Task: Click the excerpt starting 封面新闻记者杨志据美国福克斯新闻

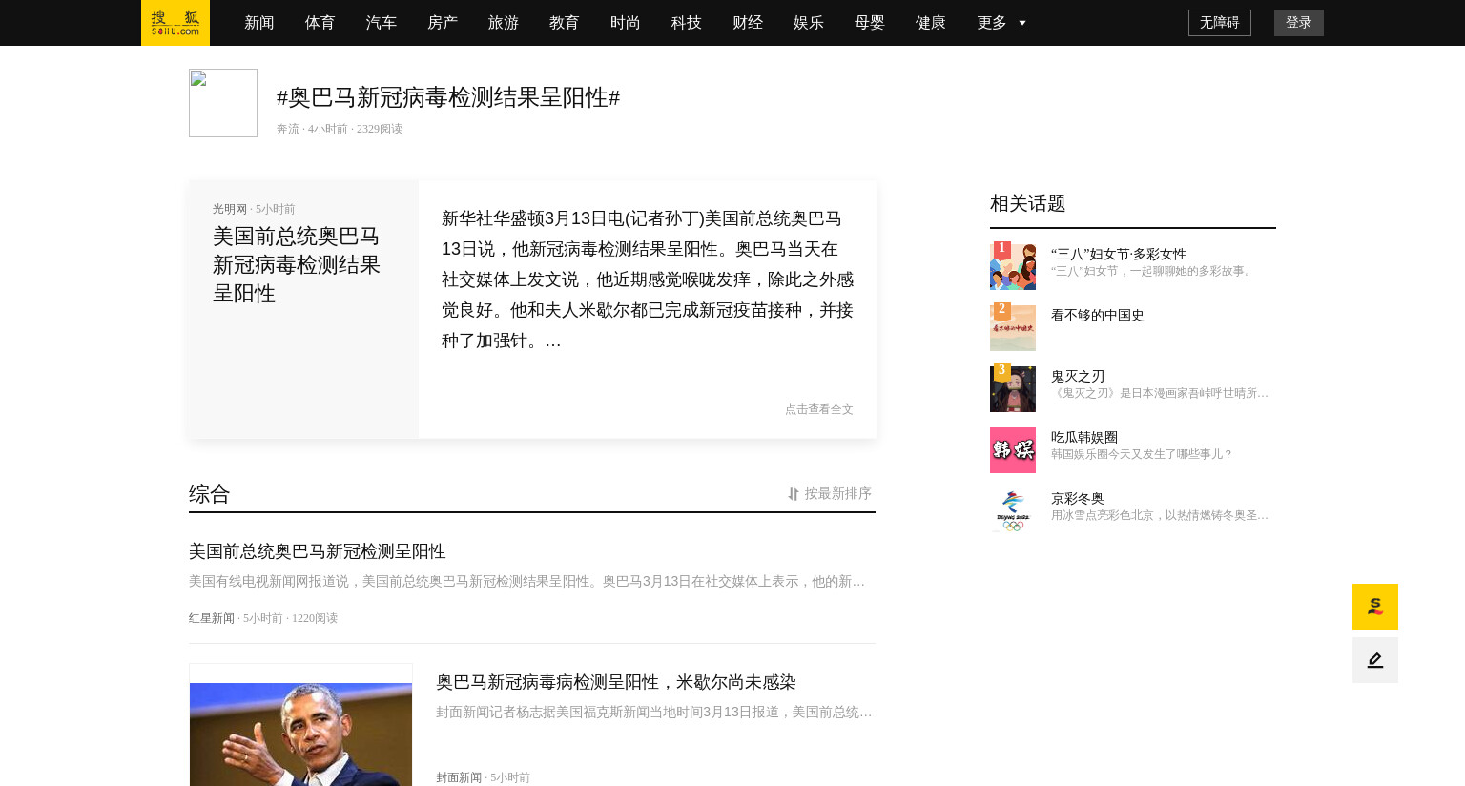Action: click(x=654, y=712)
